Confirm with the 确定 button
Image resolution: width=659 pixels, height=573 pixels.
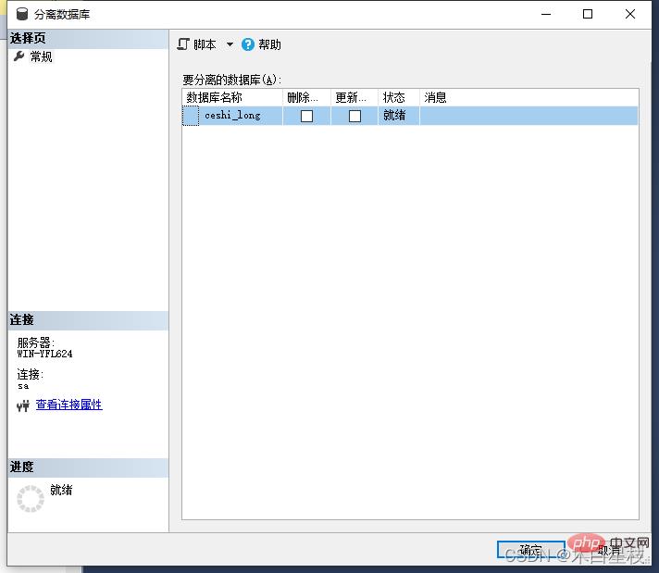pos(531,550)
